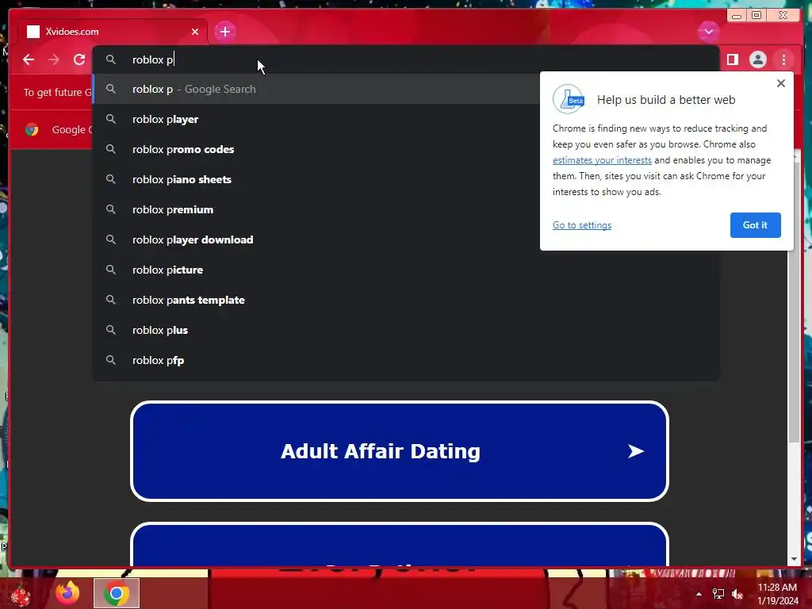Click the scrollbar down arrow
The height and width of the screenshot is (609, 812).
tap(794, 559)
